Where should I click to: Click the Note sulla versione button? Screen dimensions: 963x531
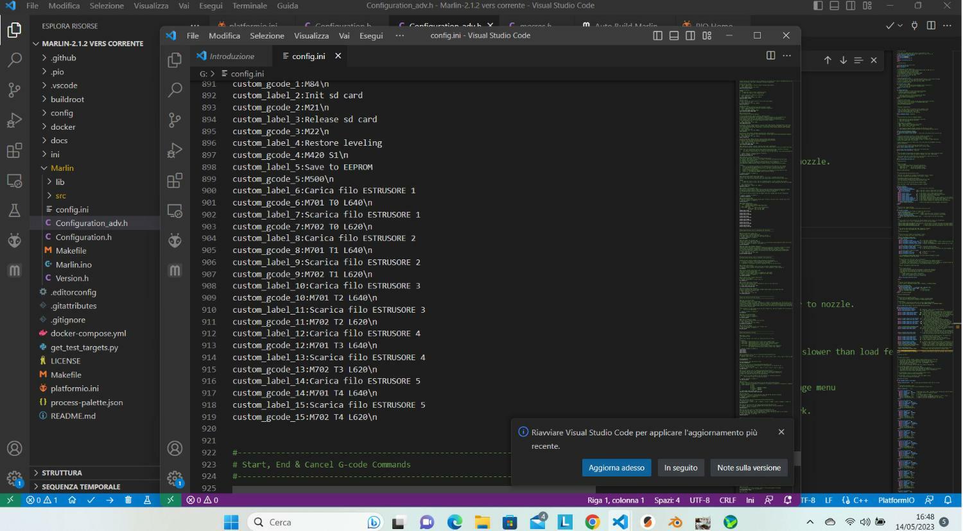[x=749, y=468]
